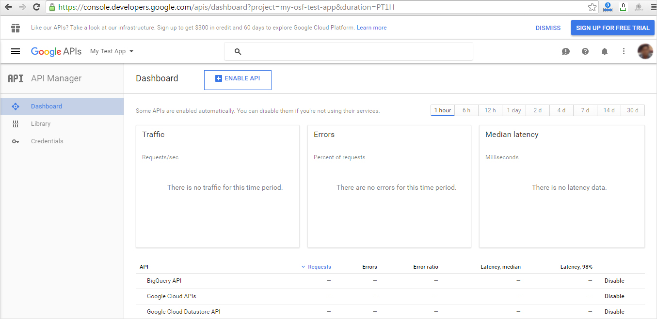
Task: Click the first blue browser extension icon
Action: (x=607, y=7)
